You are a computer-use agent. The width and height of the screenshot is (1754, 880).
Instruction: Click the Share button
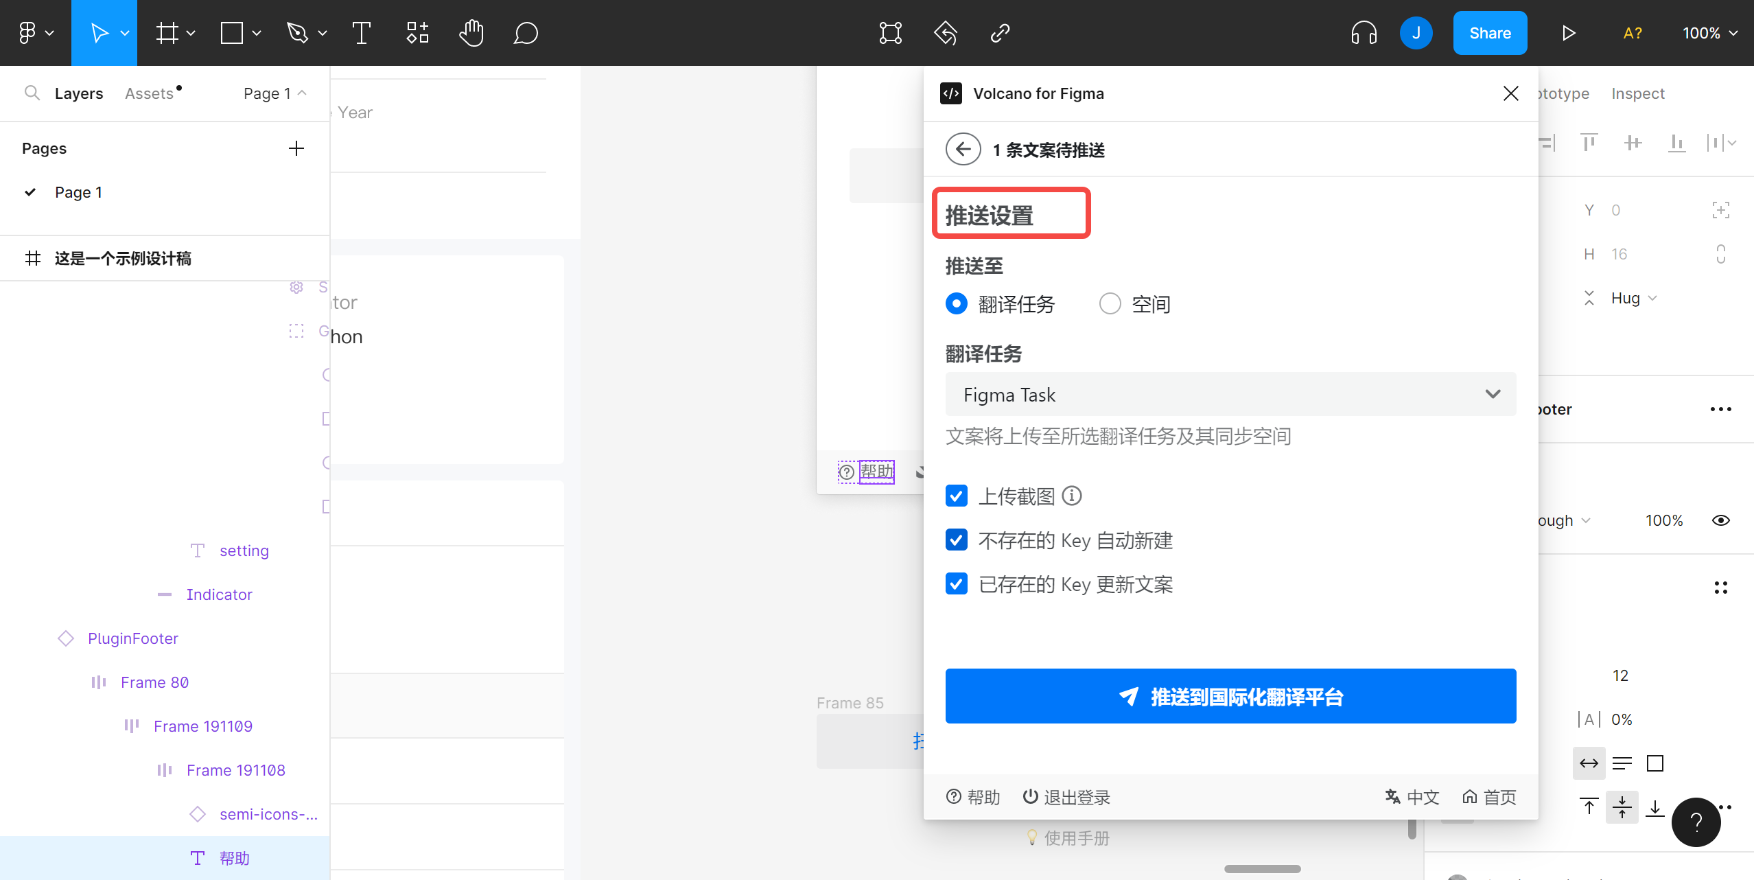(x=1490, y=33)
